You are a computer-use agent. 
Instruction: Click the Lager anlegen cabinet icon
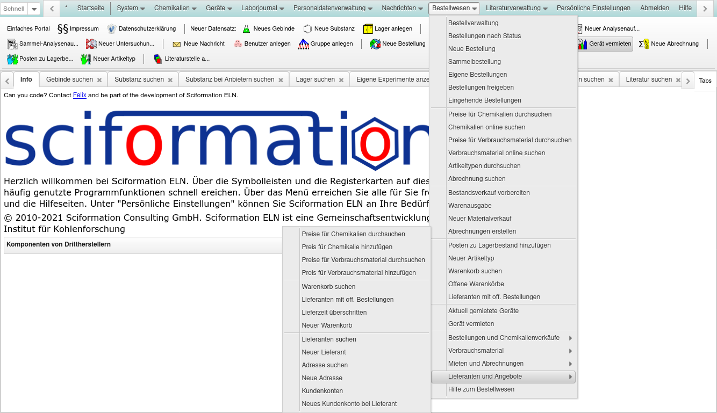coord(368,29)
